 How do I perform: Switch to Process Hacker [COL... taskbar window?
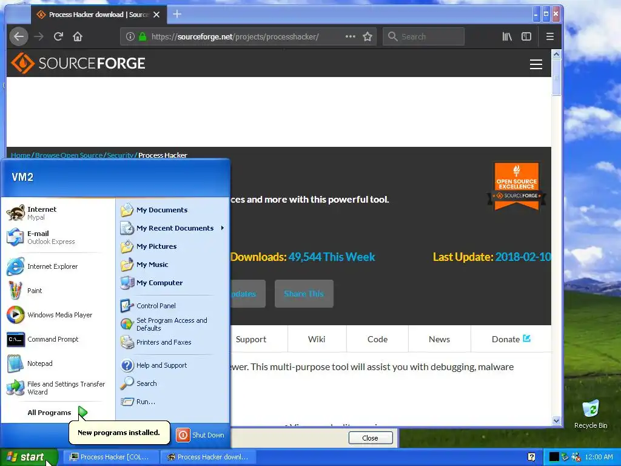pos(111,457)
